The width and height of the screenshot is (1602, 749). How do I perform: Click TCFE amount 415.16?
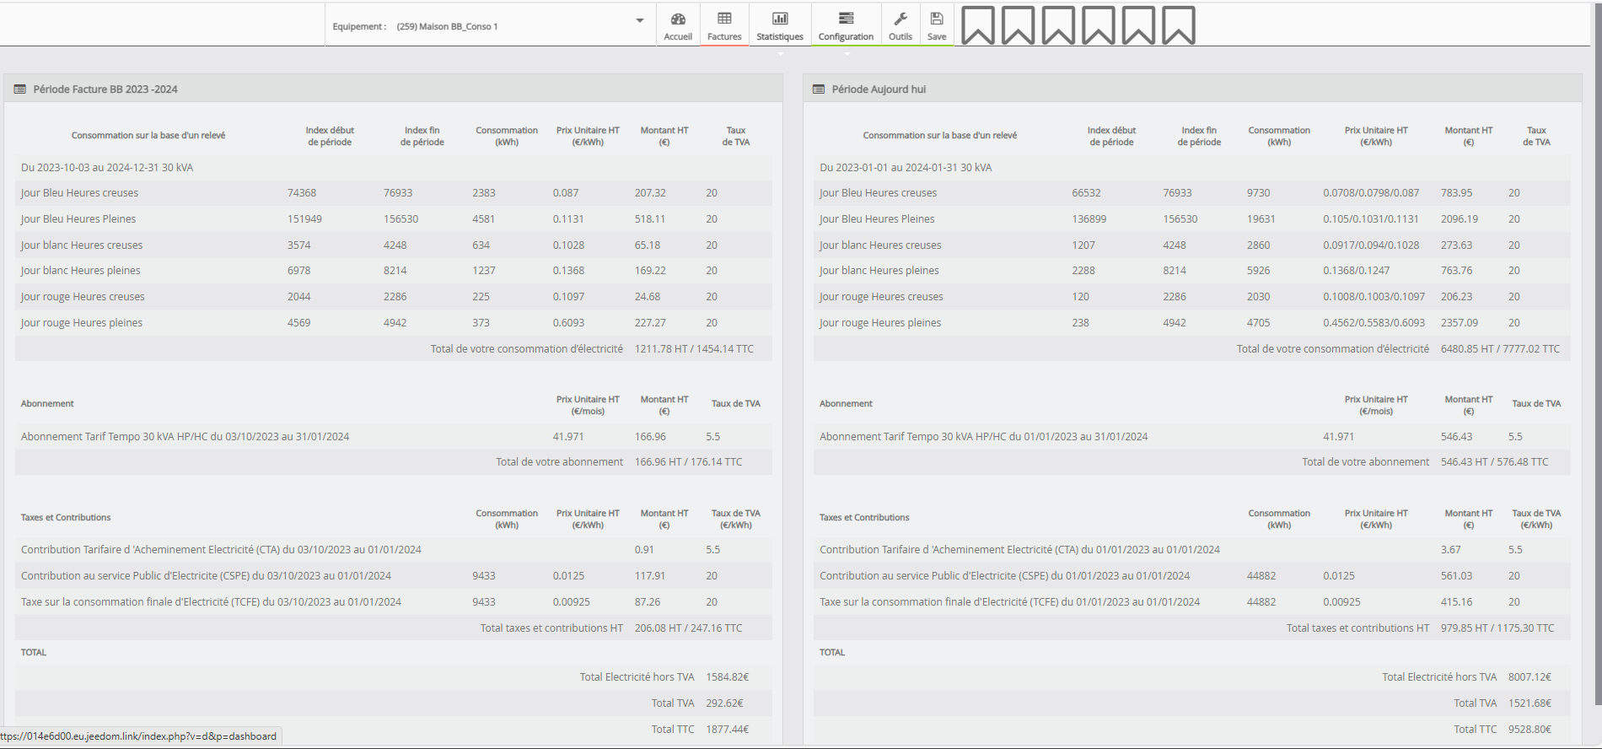pos(1457,602)
